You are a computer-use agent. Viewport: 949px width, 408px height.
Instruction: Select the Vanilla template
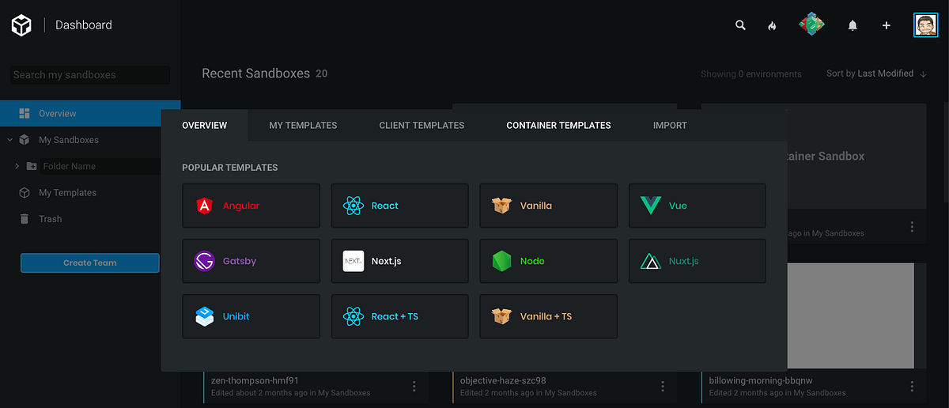point(549,206)
